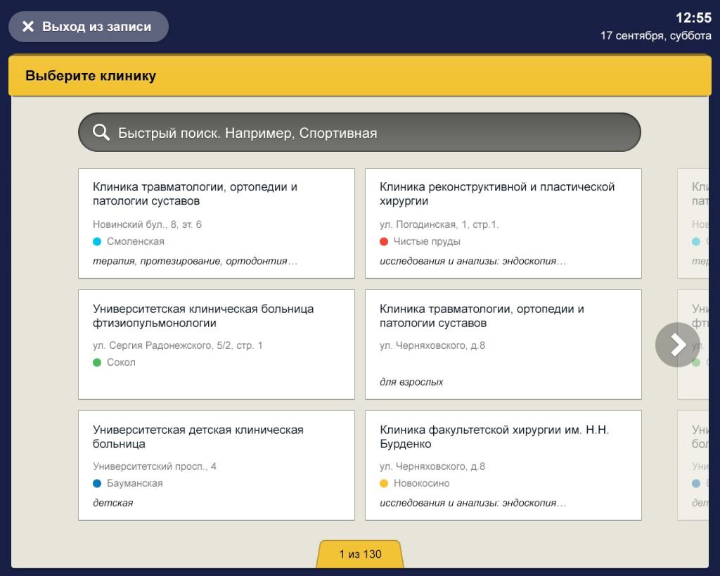Click the dark blue Бауманская metro dot
Screen dimensions: 720x576
(x=98, y=483)
